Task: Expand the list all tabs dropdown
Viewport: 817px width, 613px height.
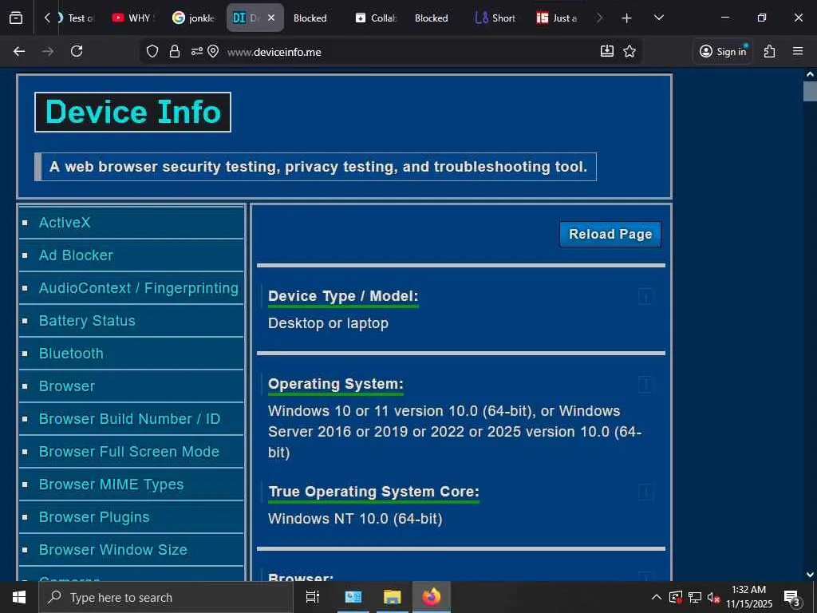Action: pos(658,18)
